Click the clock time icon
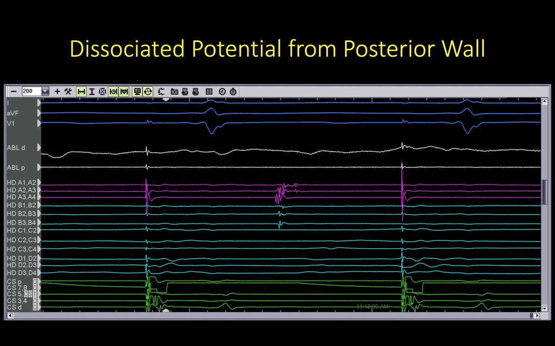Viewport: 555px width, 346px height. [x=222, y=91]
